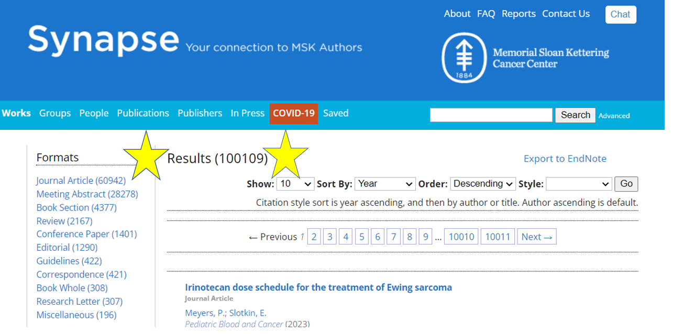Go to the FAQ page
Image resolution: width=673 pixels, height=334 pixels.
pyautogui.click(x=486, y=14)
